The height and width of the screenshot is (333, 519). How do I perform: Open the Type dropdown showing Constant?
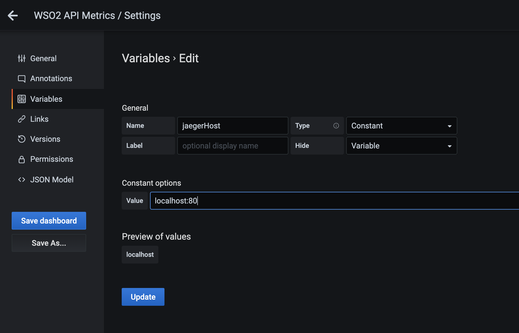401,126
